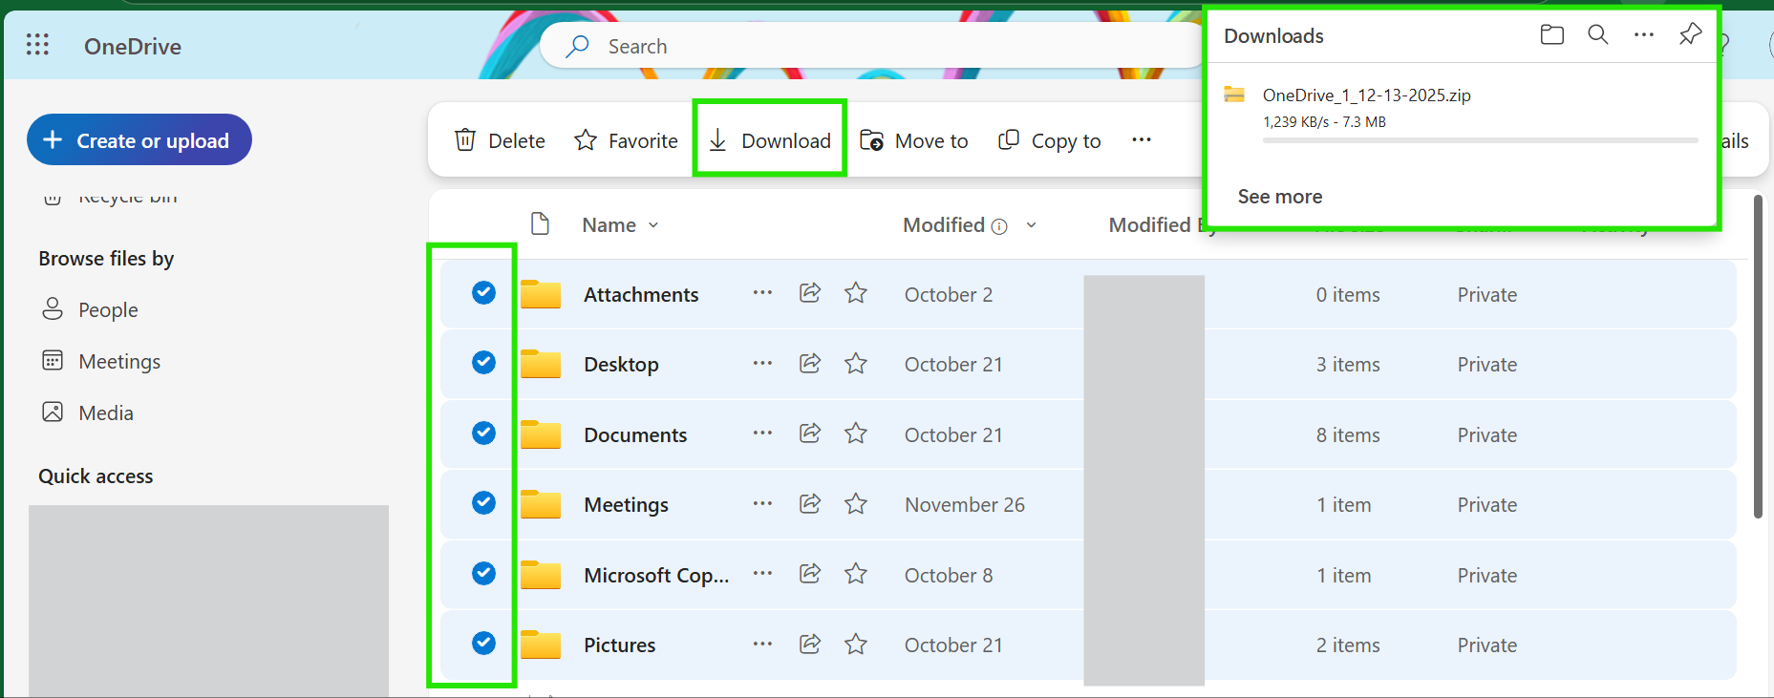Uncheck the Documents folder
1774x698 pixels.
pyautogui.click(x=484, y=434)
